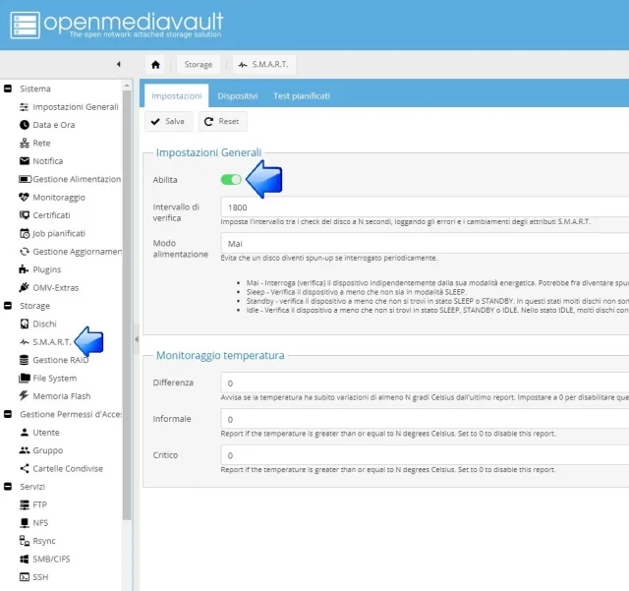Open Dischi under Storage
This screenshot has width=629, height=591.
44,324
